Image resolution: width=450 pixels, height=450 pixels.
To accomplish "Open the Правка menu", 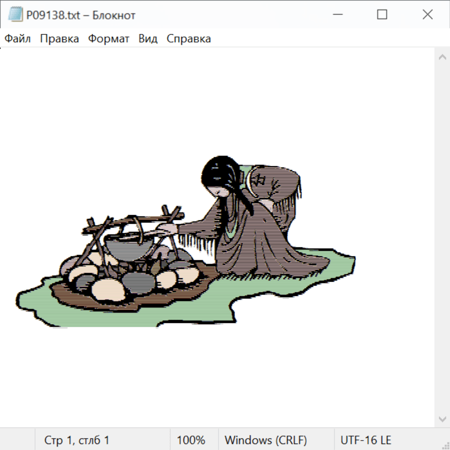I will point(59,39).
